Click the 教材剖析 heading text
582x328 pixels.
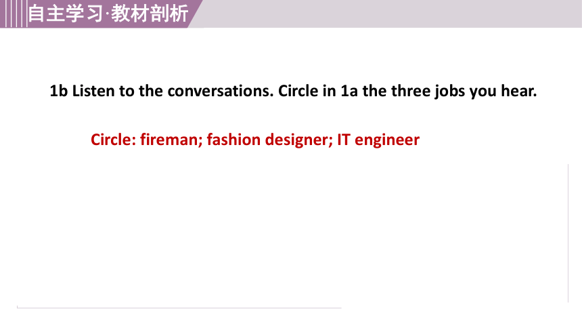(150, 14)
